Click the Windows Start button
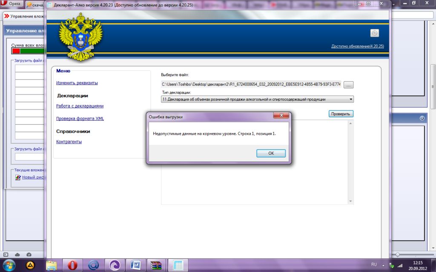The height and width of the screenshot is (272, 436). click(9, 265)
